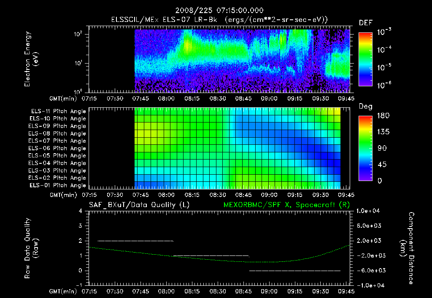The height and width of the screenshot is (298, 432).
Task: Click the "DEF" colorbar label
Action: (x=366, y=23)
